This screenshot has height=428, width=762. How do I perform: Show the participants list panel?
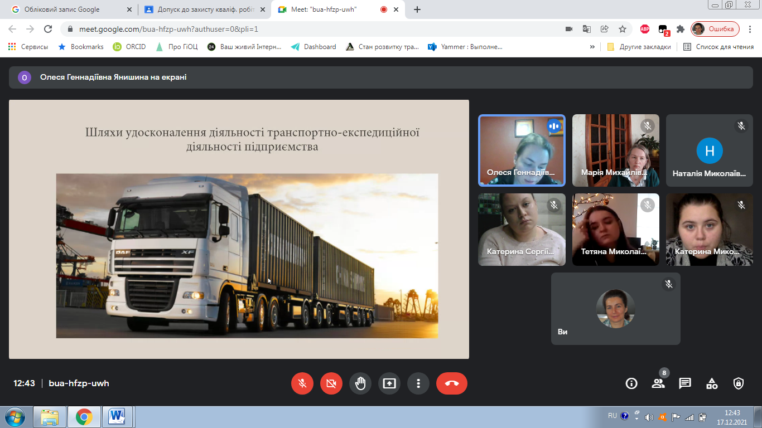click(658, 383)
